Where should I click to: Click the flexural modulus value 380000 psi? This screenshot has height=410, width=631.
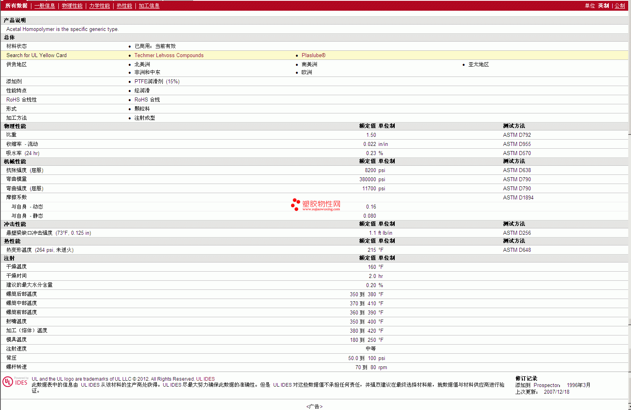[x=372, y=180]
